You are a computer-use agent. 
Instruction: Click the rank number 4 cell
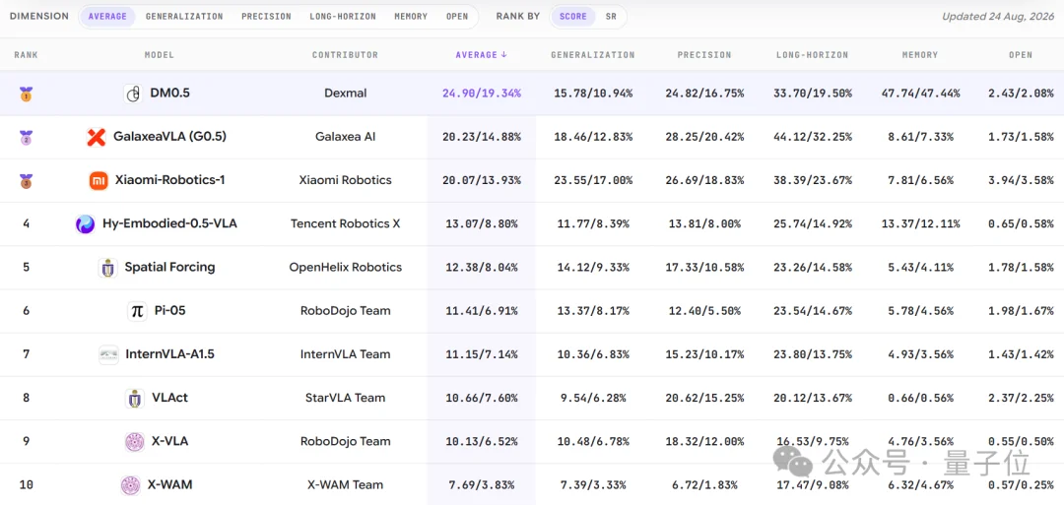pyautogui.click(x=26, y=223)
